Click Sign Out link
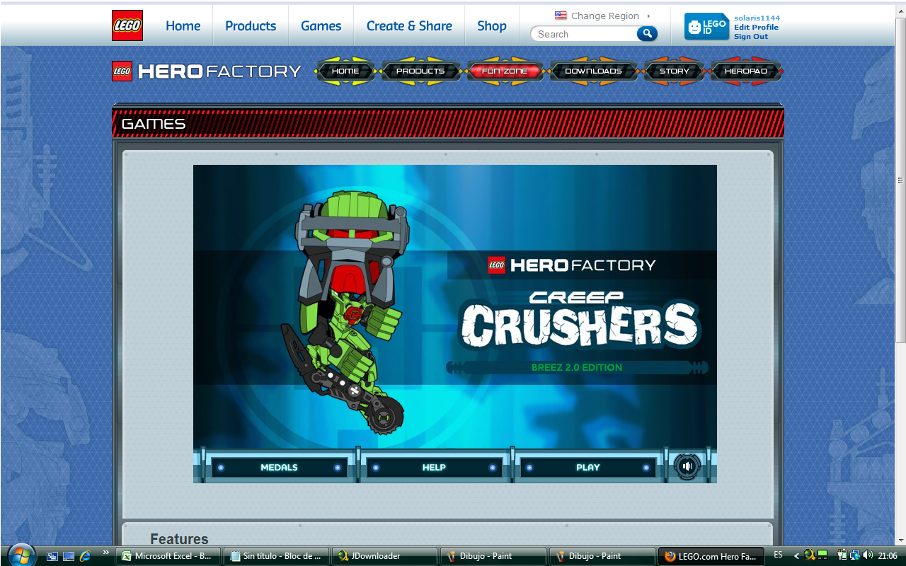This screenshot has width=906, height=566. (x=750, y=36)
